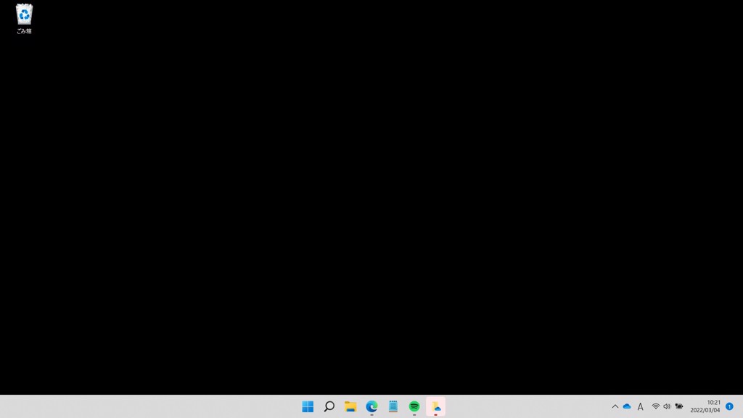Expand the hidden tray icons chevron

[615, 406]
